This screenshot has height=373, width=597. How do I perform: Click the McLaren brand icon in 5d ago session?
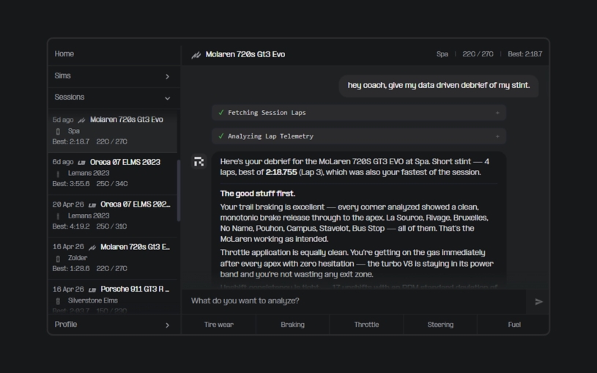pyautogui.click(x=81, y=120)
